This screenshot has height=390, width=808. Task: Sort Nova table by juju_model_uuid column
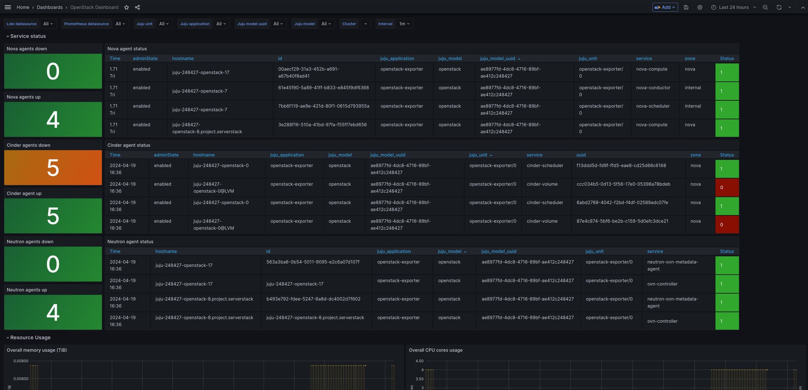[x=497, y=58]
